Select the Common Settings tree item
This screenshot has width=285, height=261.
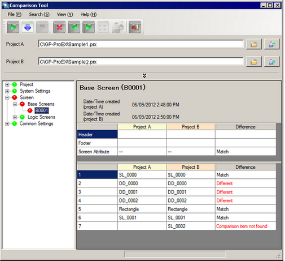click(36, 123)
